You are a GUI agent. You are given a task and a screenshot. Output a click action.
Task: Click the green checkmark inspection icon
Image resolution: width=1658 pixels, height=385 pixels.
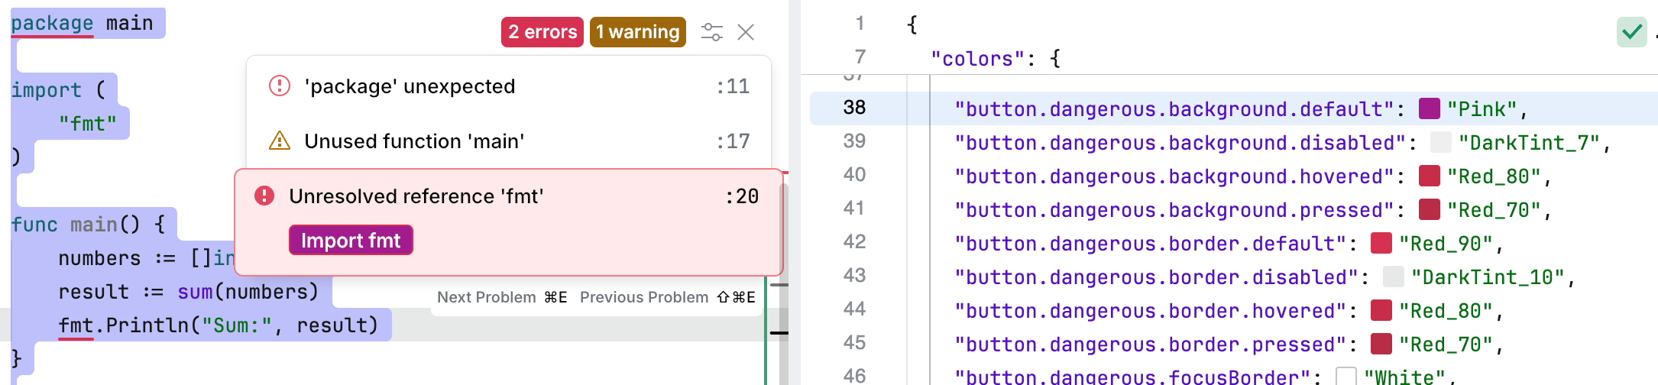click(1631, 32)
